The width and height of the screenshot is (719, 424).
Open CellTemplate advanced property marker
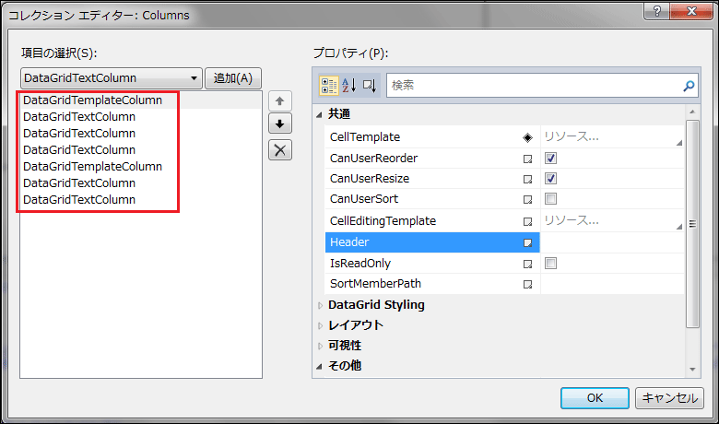pos(527,137)
